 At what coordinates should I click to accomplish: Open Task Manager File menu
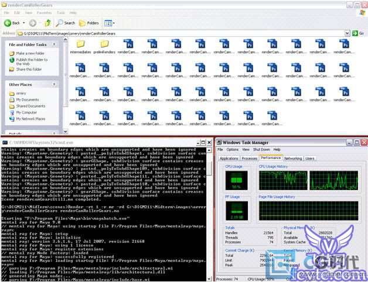tap(220, 149)
